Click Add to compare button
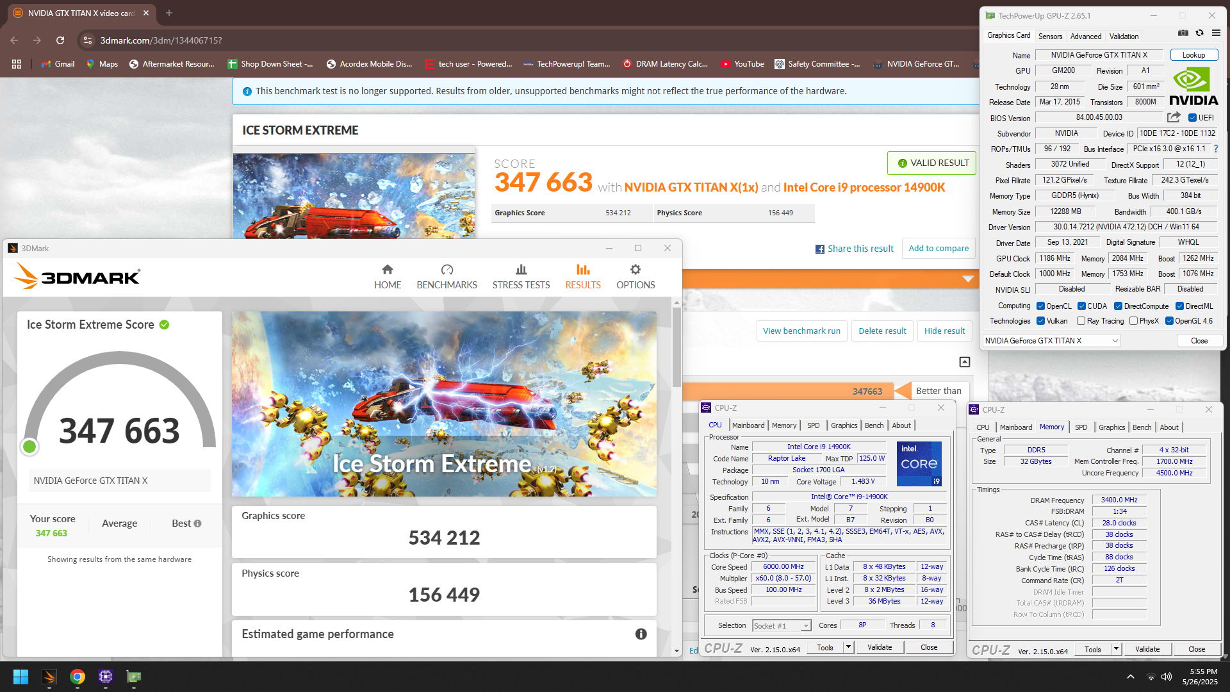The height and width of the screenshot is (692, 1230). point(939,249)
